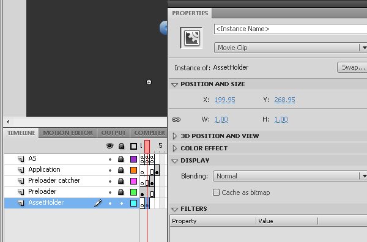Viewport: 367px width, 242px height.
Task: Click the Swap... button
Action: coord(352,67)
